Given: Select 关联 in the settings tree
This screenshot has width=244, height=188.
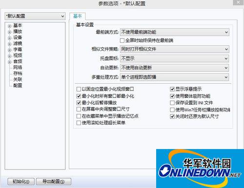Looking at the screenshot, I should (18, 79).
